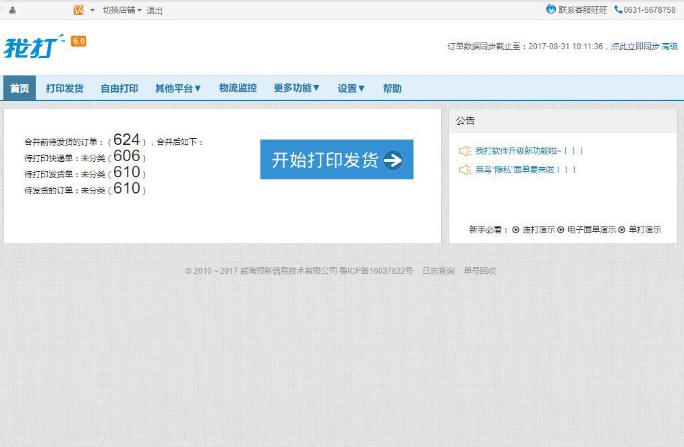This screenshot has width=684, height=447.
Task: Click the speaker icon beside 菜鸟隐私面单公告
Action: coord(465,171)
